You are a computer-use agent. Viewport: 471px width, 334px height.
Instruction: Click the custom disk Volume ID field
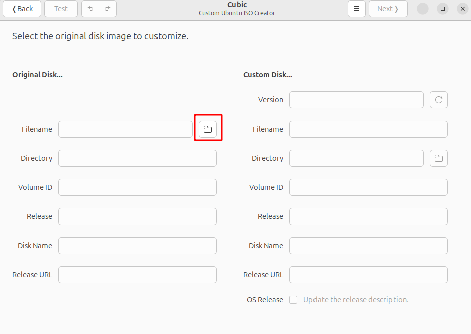(368, 187)
